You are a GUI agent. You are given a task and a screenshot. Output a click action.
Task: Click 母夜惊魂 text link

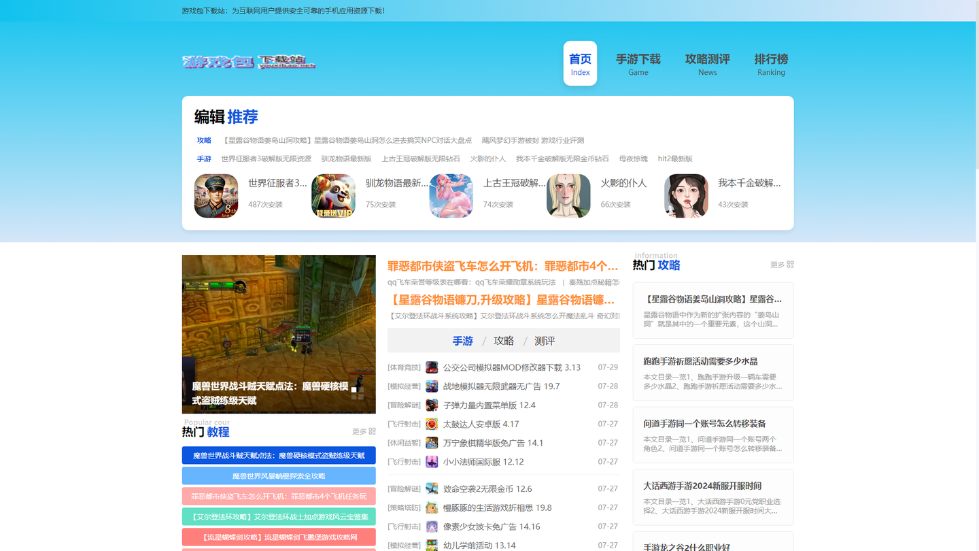[x=634, y=158]
